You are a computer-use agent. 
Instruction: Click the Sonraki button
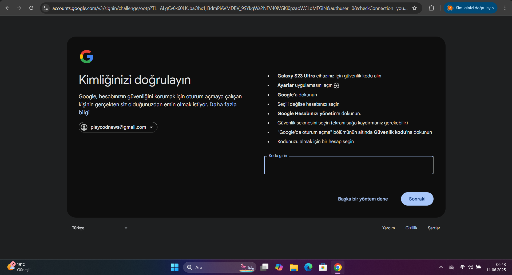(x=417, y=199)
